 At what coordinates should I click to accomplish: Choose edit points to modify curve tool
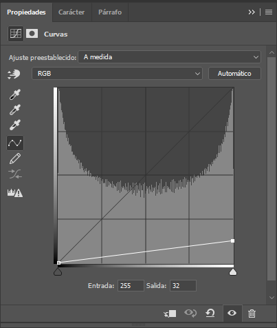[x=15, y=143]
